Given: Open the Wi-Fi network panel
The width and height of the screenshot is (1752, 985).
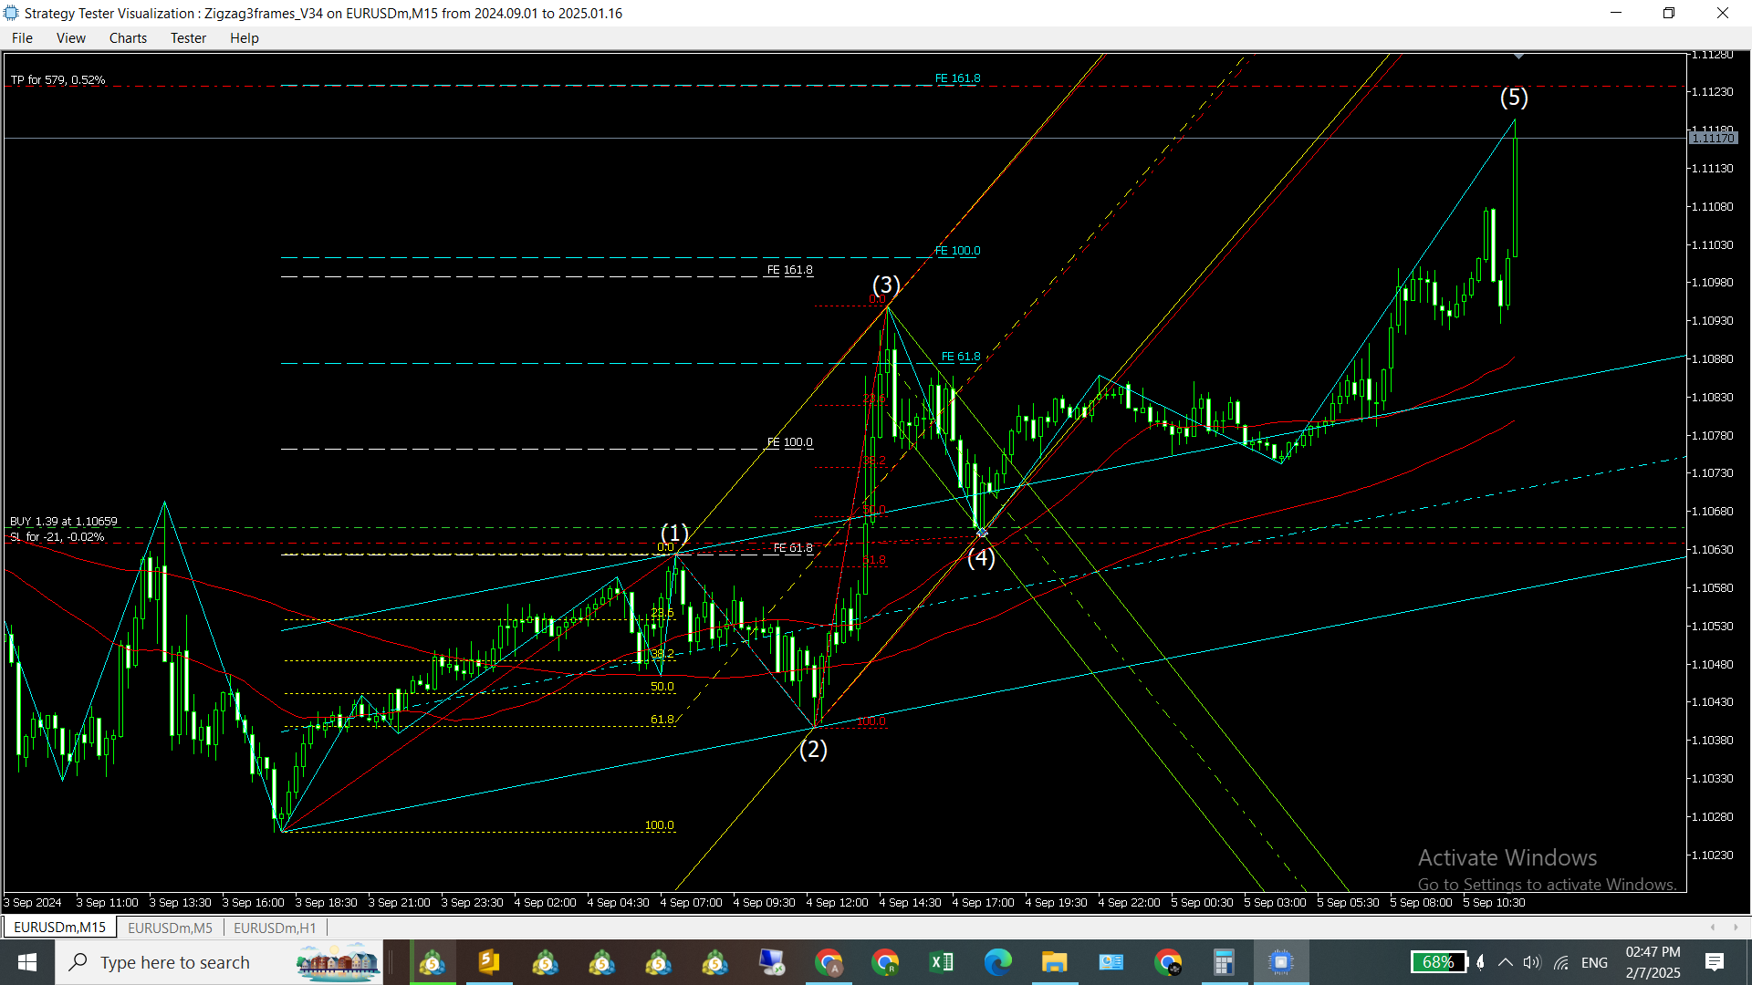Looking at the screenshot, I should 1561,962.
